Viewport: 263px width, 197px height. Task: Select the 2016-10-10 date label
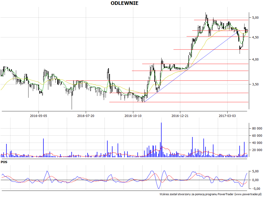point(133,116)
